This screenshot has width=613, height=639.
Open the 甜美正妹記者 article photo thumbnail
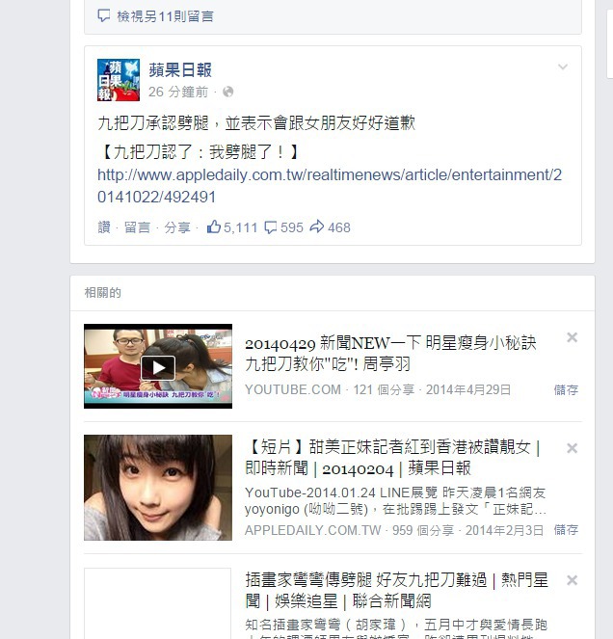[158, 488]
